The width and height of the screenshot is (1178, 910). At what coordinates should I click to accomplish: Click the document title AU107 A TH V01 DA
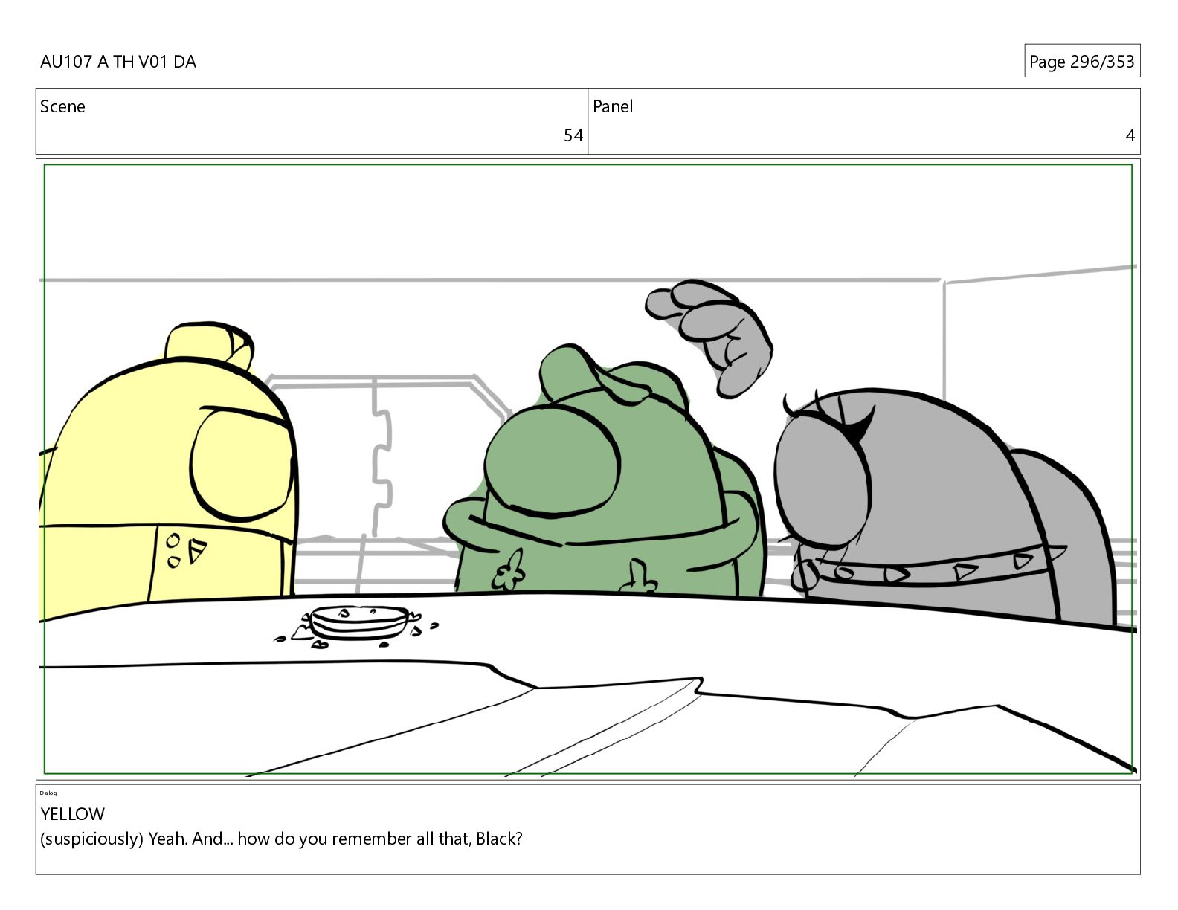pyautogui.click(x=118, y=62)
